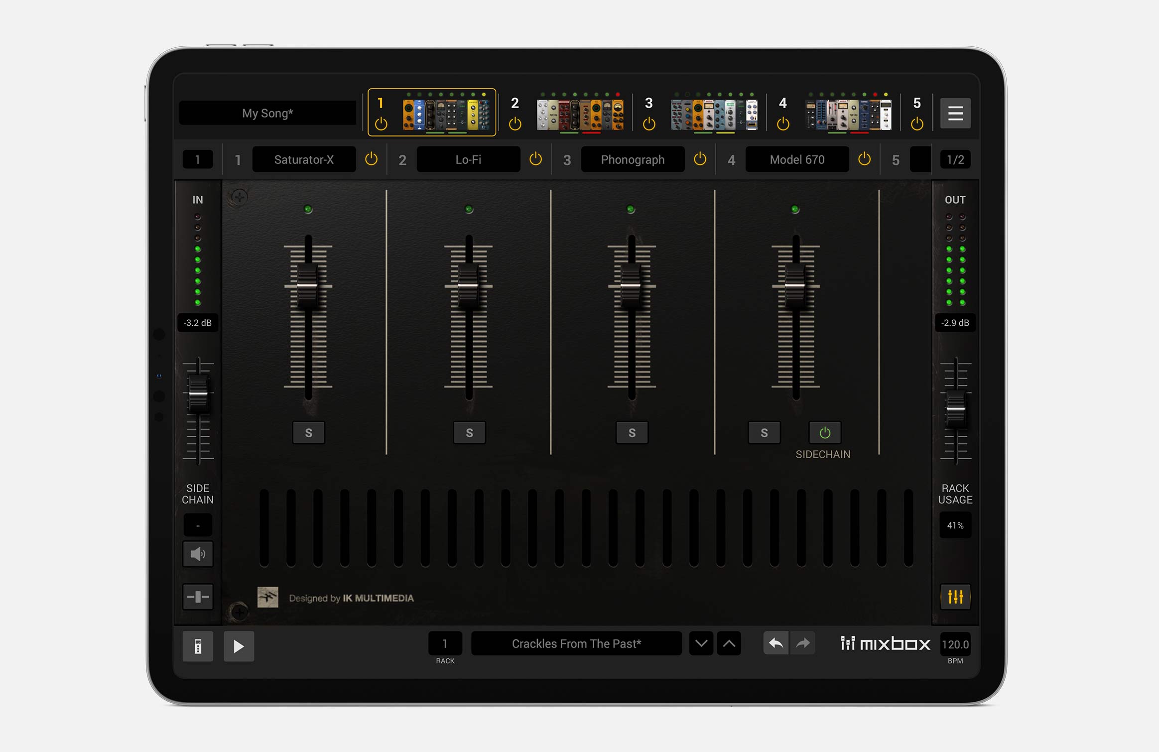Click the 1/2 page indicator

coord(955,159)
